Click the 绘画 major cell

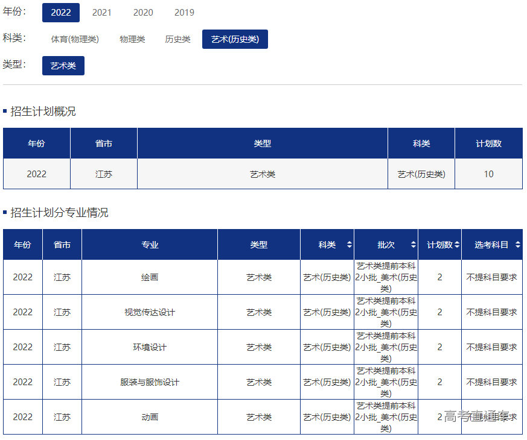point(150,277)
